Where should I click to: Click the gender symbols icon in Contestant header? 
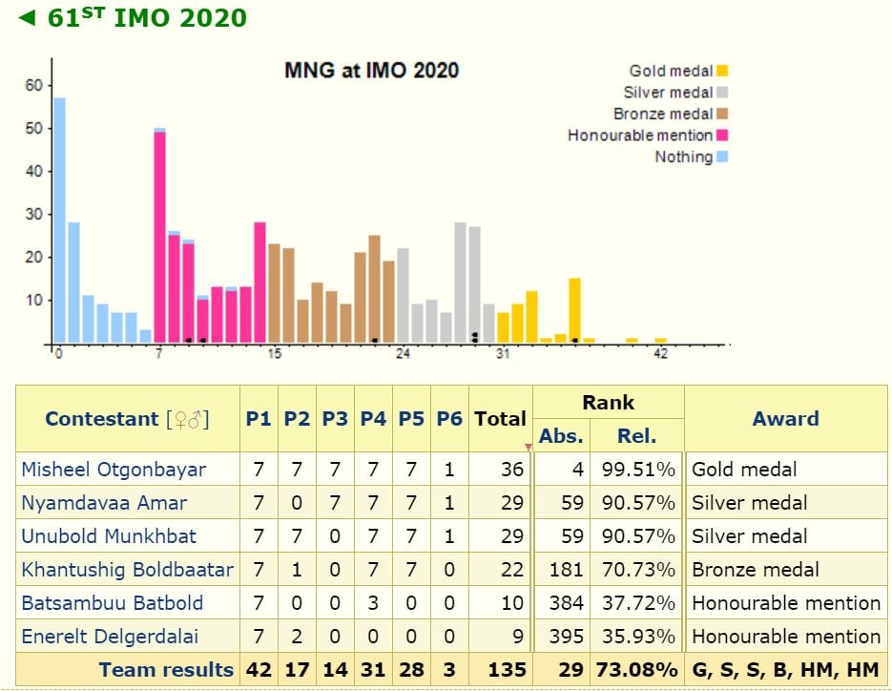pyautogui.click(x=188, y=420)
